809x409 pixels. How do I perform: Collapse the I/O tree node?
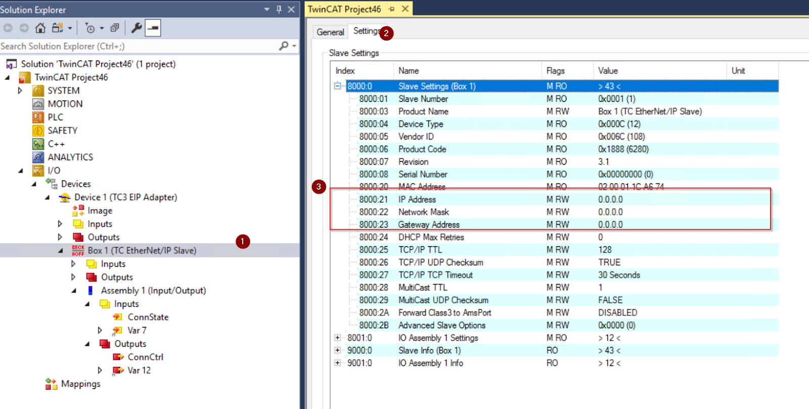tap(20, 171)
